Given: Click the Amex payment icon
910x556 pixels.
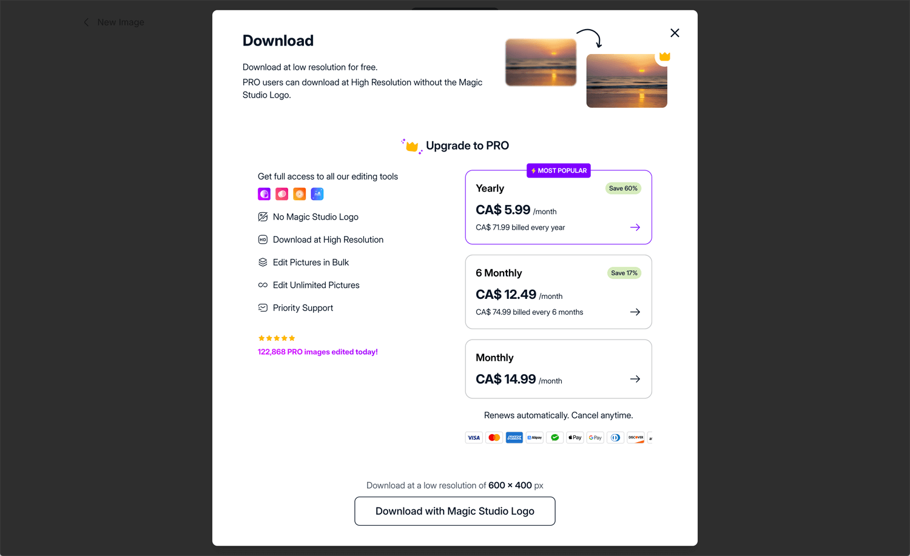Looking at the screenshot, I should click(x=514, y=438).
